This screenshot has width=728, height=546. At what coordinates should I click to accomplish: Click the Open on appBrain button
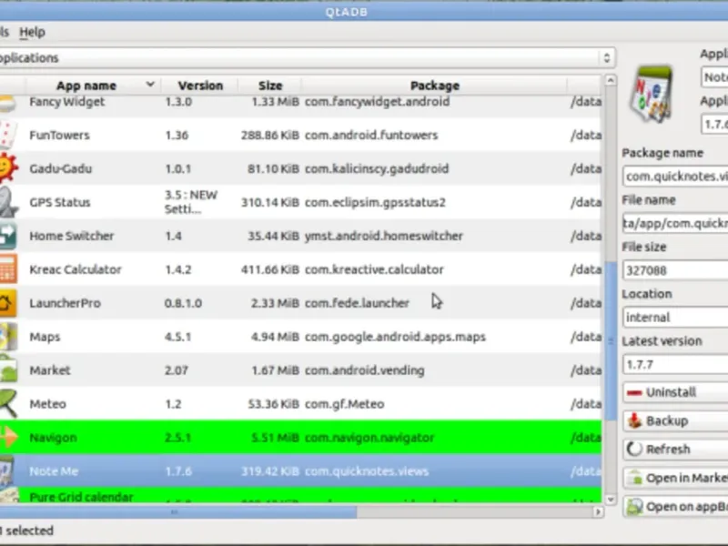pyautogui.click(x=675, y=507)
